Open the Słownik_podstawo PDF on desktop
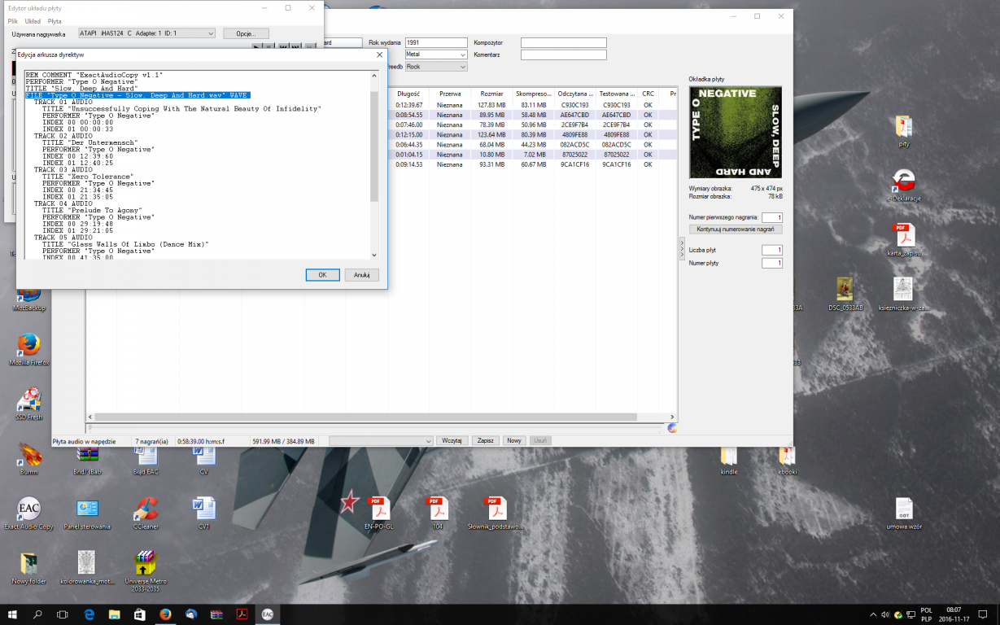Image resolution: width=1000 pixels, height=625 pixels. coord(496,514)
